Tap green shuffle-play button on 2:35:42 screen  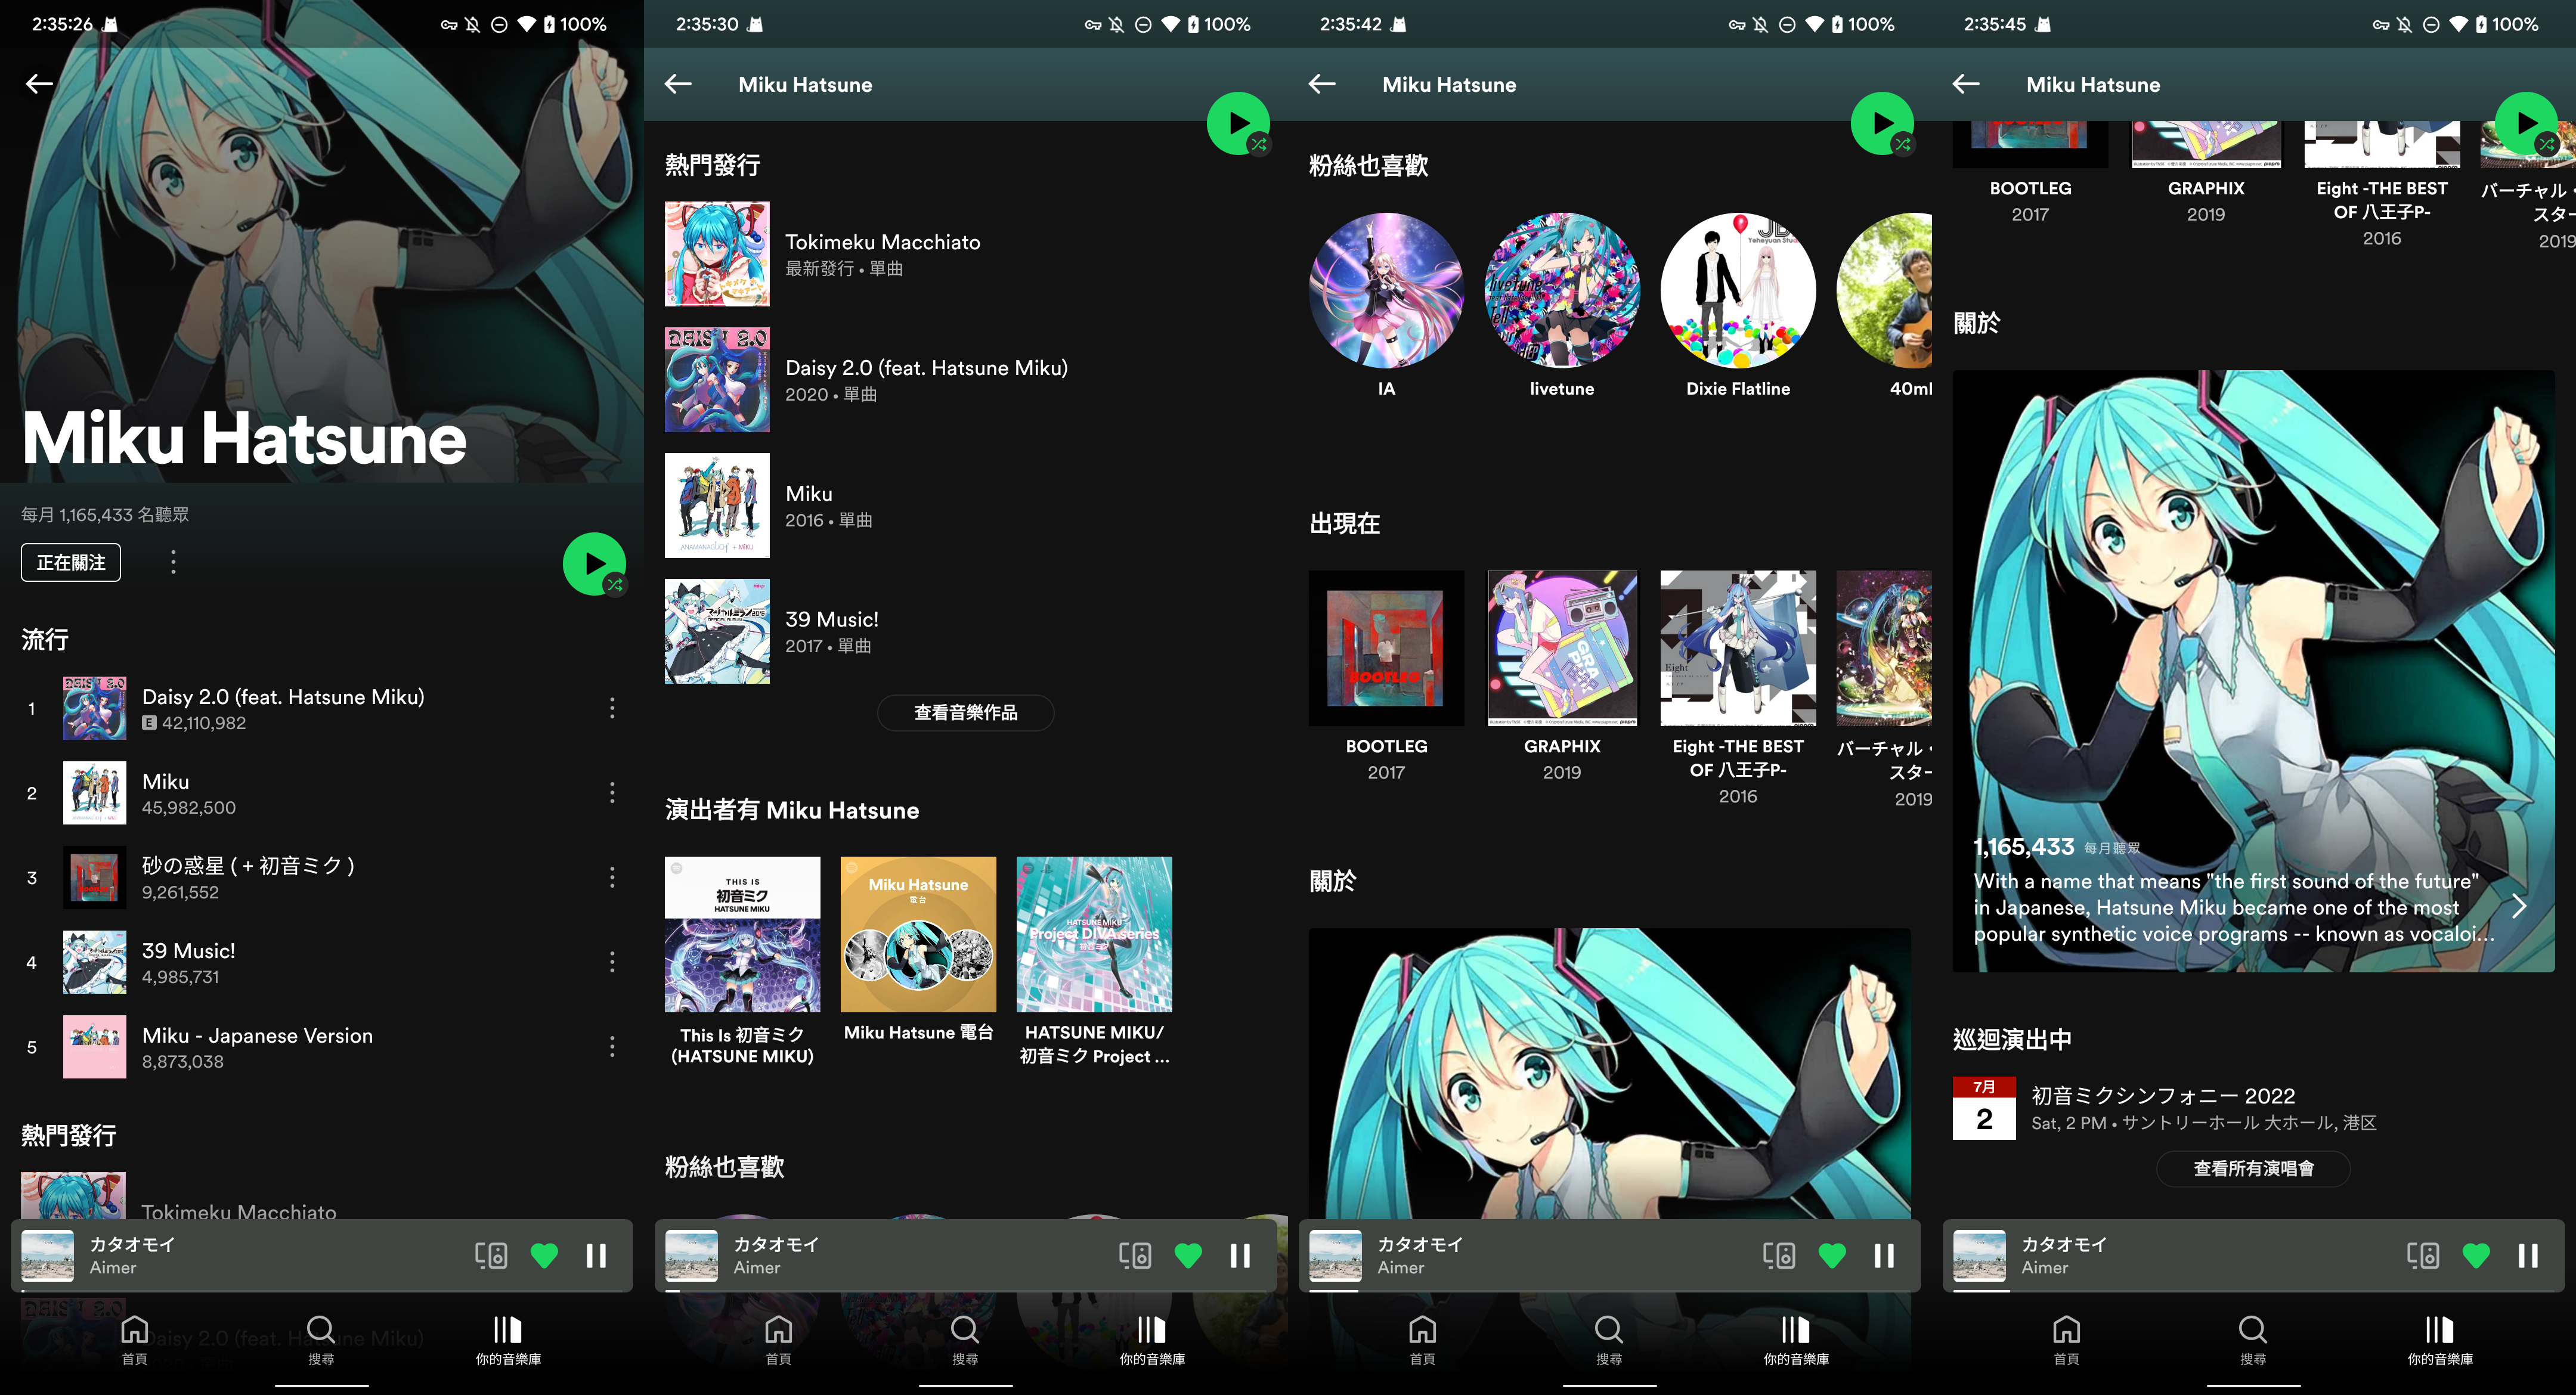[1882, 124]
